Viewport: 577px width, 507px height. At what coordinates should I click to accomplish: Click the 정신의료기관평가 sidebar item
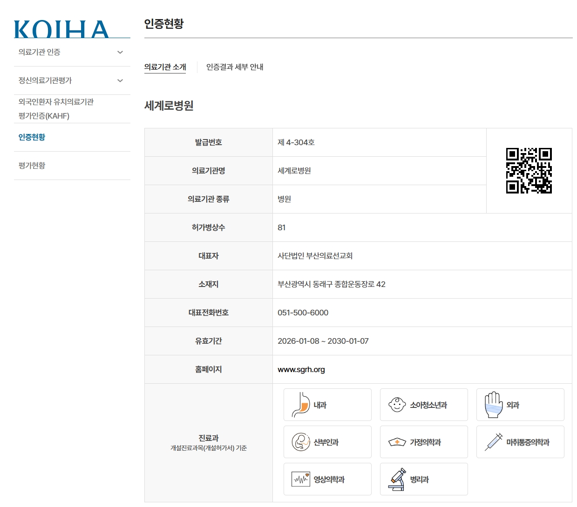[45, 80]
